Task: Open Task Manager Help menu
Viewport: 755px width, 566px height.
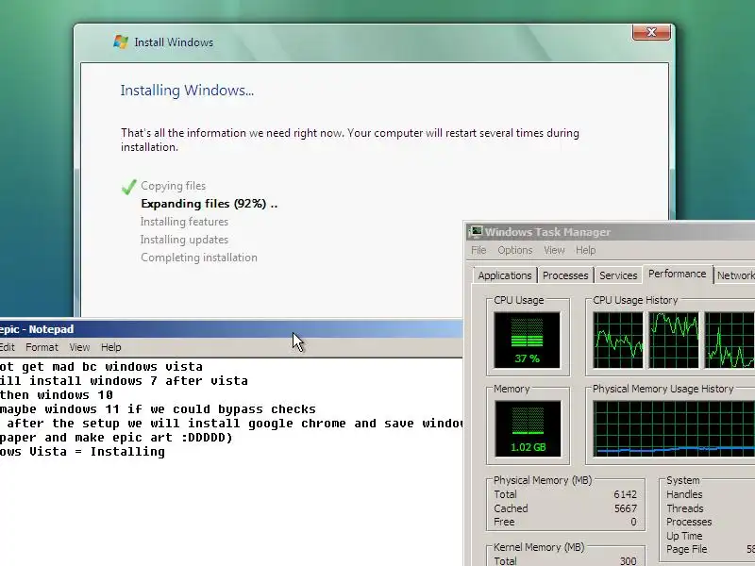Action: (585, 250)
